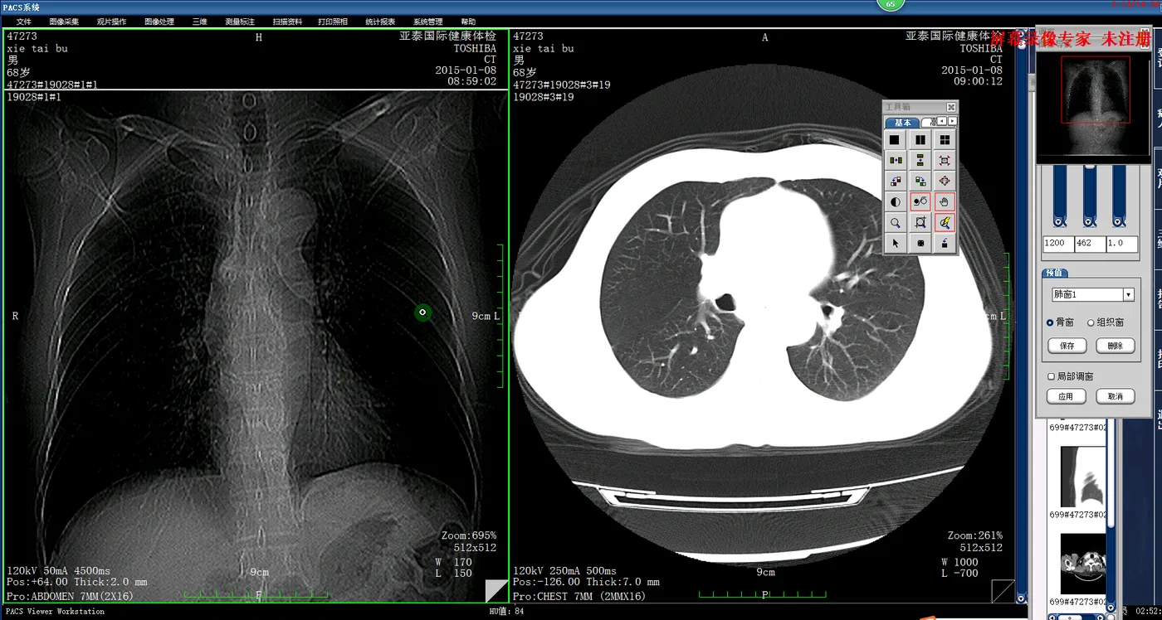Image resolution: width=1162 pixels, height=620 pixels.
Task: Click the 取消 button
Action: pyautogui.click(x=1115, y=396)
